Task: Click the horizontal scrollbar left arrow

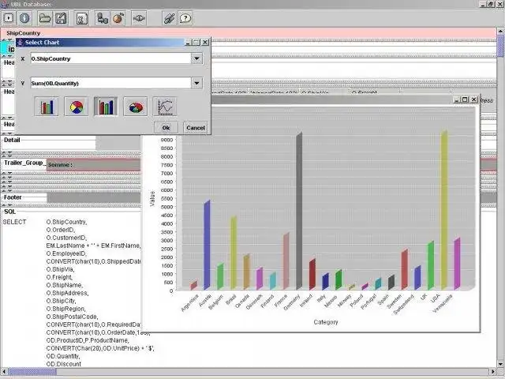Action: point(4,372)
